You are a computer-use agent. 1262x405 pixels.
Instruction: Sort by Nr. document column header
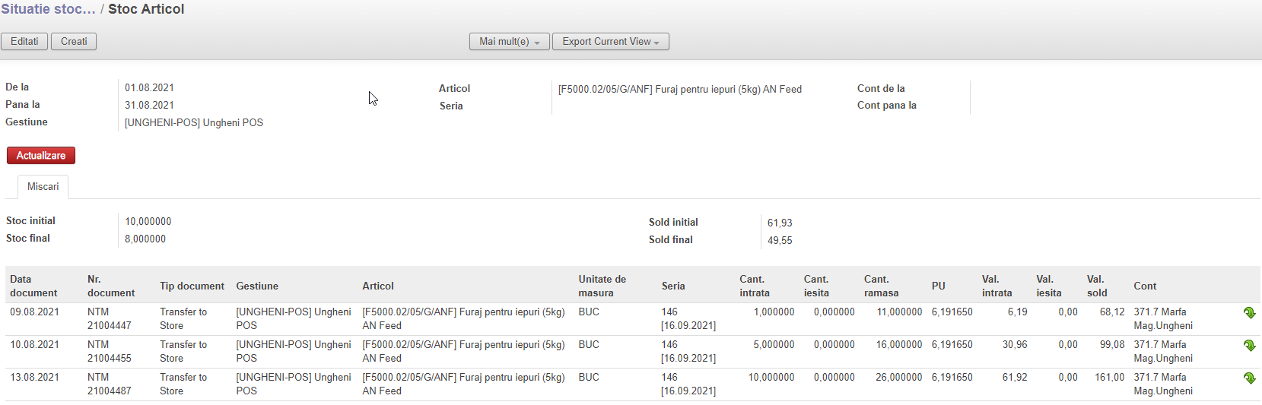[x=111, y=286]
